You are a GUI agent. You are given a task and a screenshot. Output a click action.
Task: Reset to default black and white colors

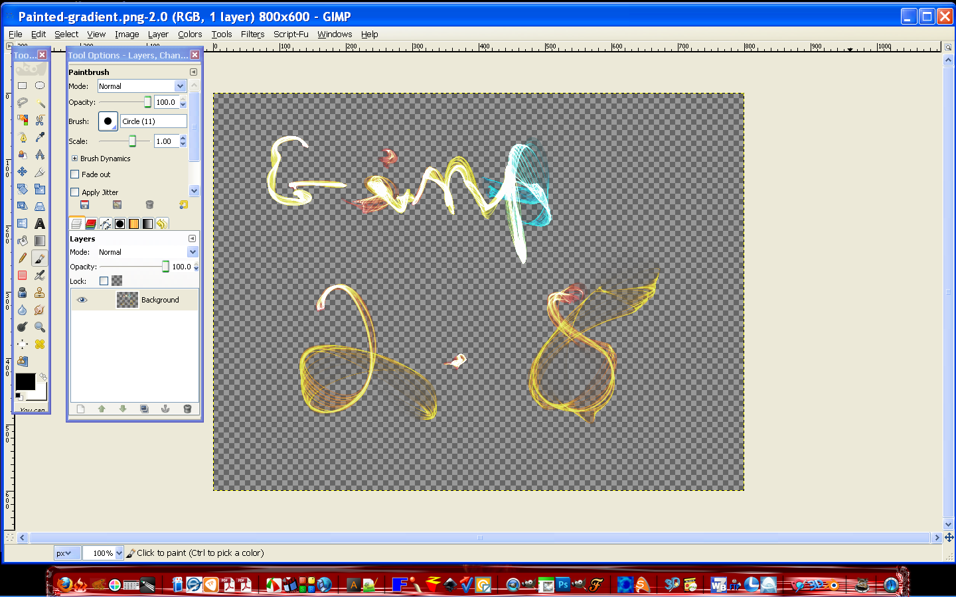pos(19,397)
